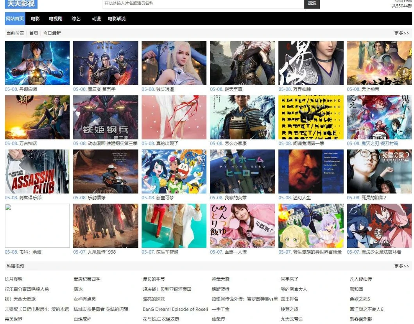Click the 魂断蓝桥 hot video link
Screen dimensions: 414x324
pyautogui.click(x=220, y=289)
